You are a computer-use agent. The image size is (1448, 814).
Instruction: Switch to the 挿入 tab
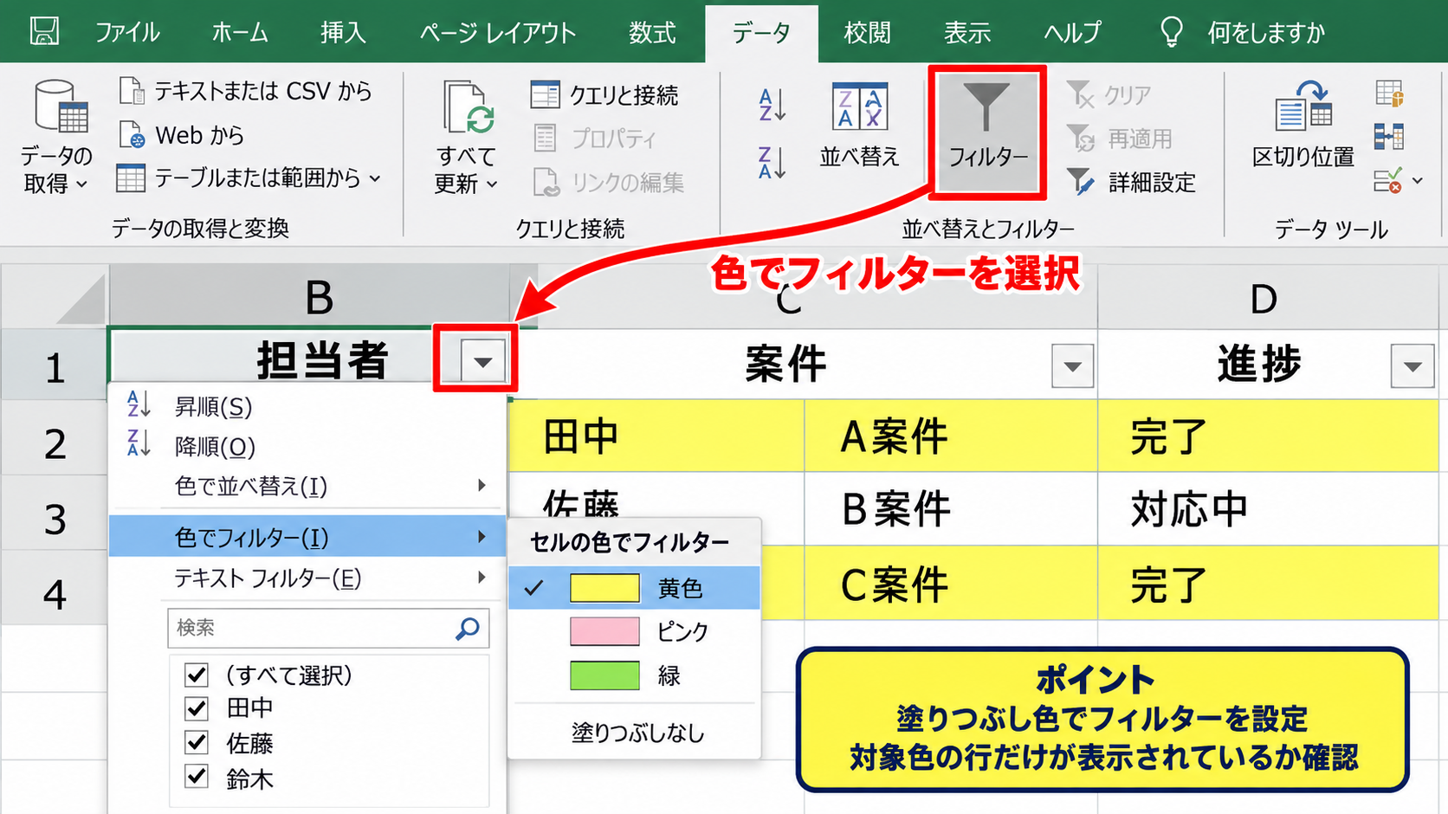click(343, 33)
